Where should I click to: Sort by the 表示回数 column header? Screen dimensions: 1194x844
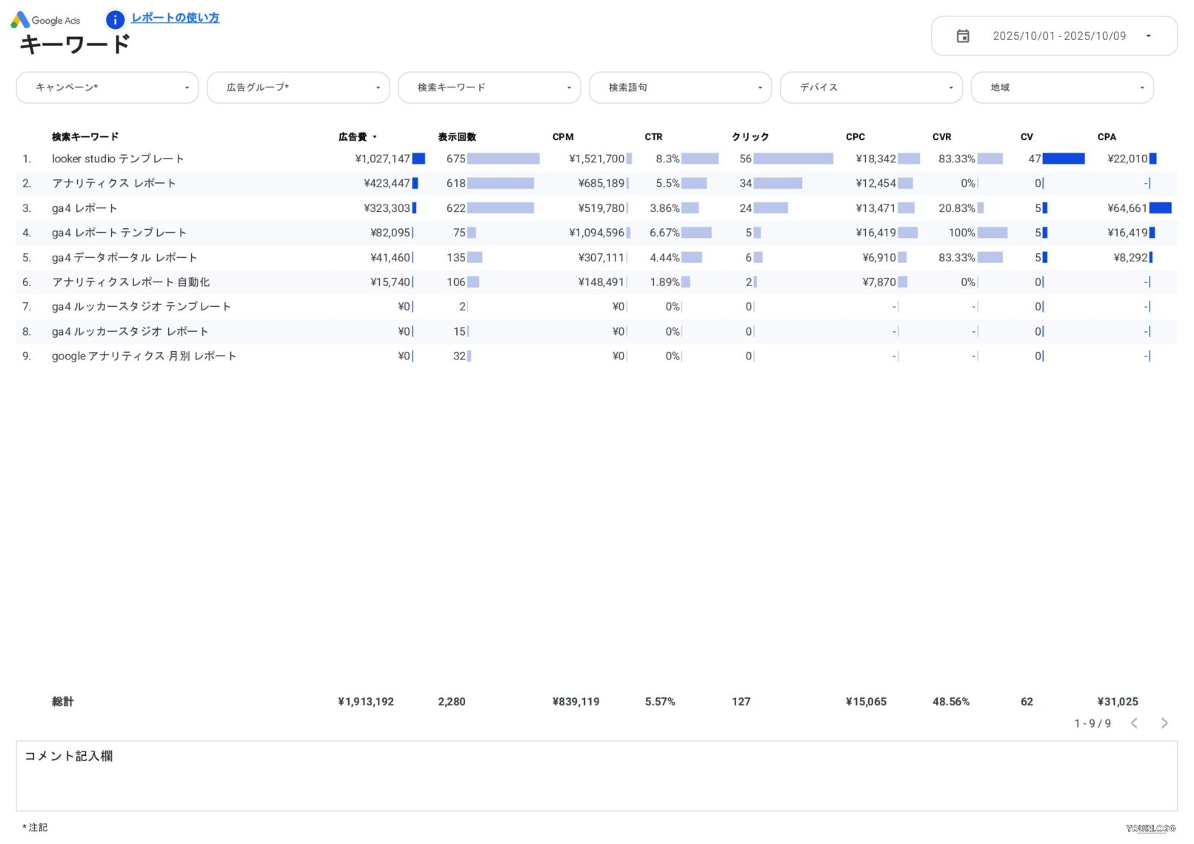(459, 137)
